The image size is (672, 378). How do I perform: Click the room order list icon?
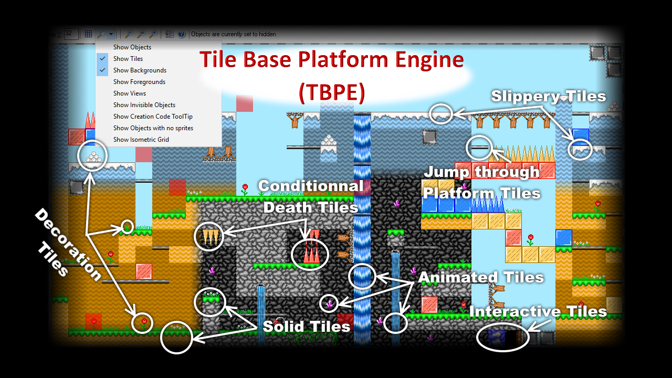tap(170, 34)
